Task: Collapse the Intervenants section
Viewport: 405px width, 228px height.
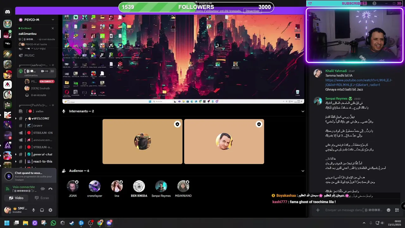Action: point(302,111)
